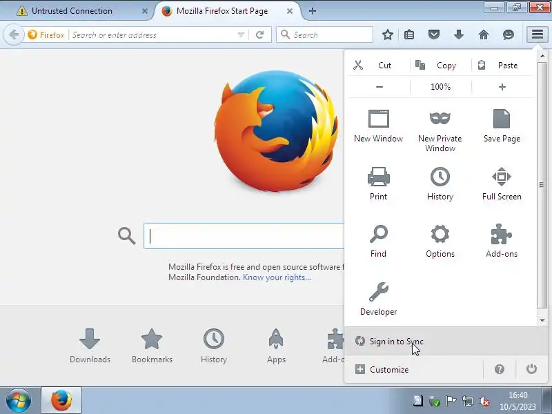Open Developer tools wrench
The height and width of the screenshot is (414, 552).
click(378, 299)
